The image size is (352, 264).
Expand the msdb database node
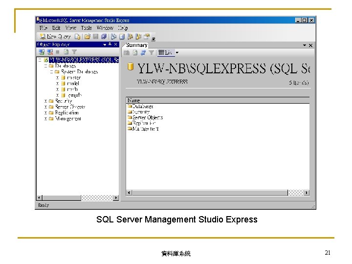(58, 89)
